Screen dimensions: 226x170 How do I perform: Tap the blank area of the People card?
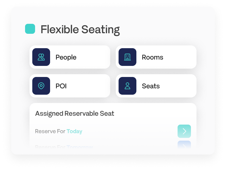coord(94,57)
